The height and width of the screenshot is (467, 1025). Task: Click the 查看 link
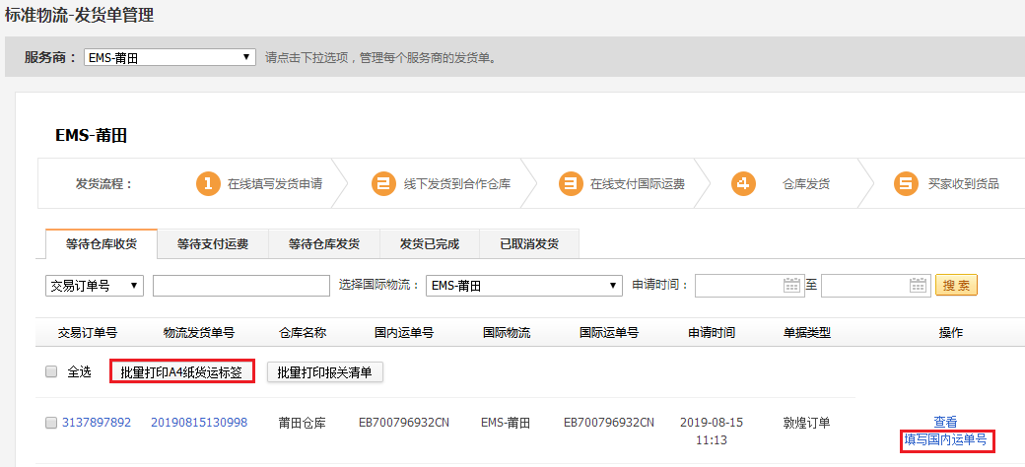pyautogui.click(x=945, y=422)
